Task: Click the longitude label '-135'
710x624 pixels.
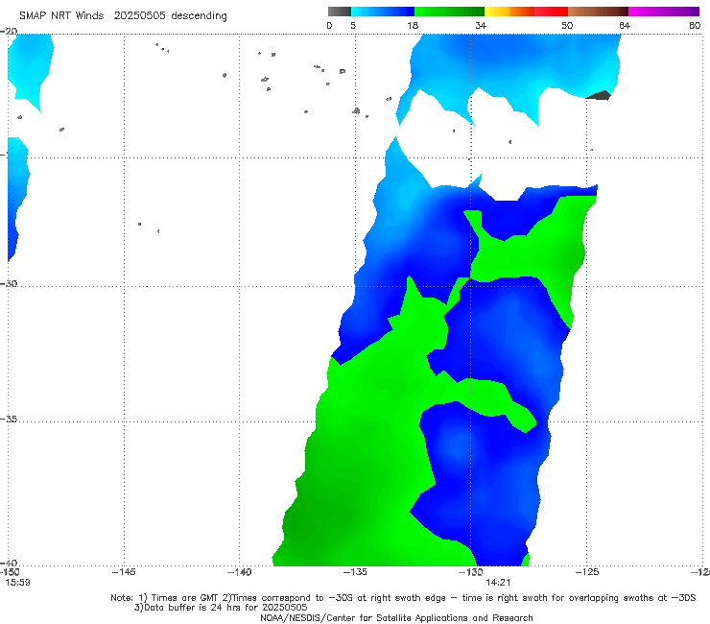Action: coord(355,572)
